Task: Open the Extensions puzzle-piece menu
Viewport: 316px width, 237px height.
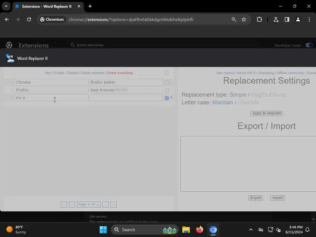Action: (259, 19)
